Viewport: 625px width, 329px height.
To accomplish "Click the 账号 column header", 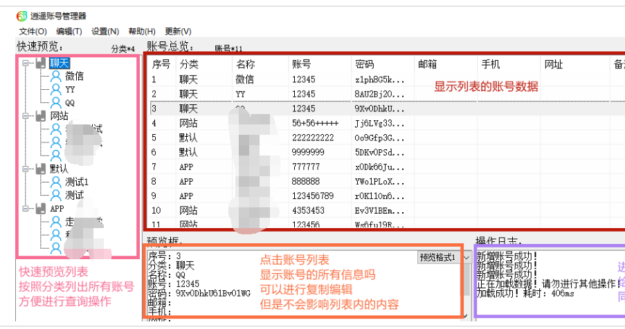I will [x=302, y=64].
